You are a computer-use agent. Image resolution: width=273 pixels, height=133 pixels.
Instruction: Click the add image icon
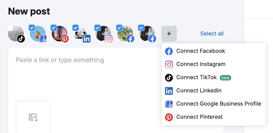pyautogui.click(x=33, y=117)
